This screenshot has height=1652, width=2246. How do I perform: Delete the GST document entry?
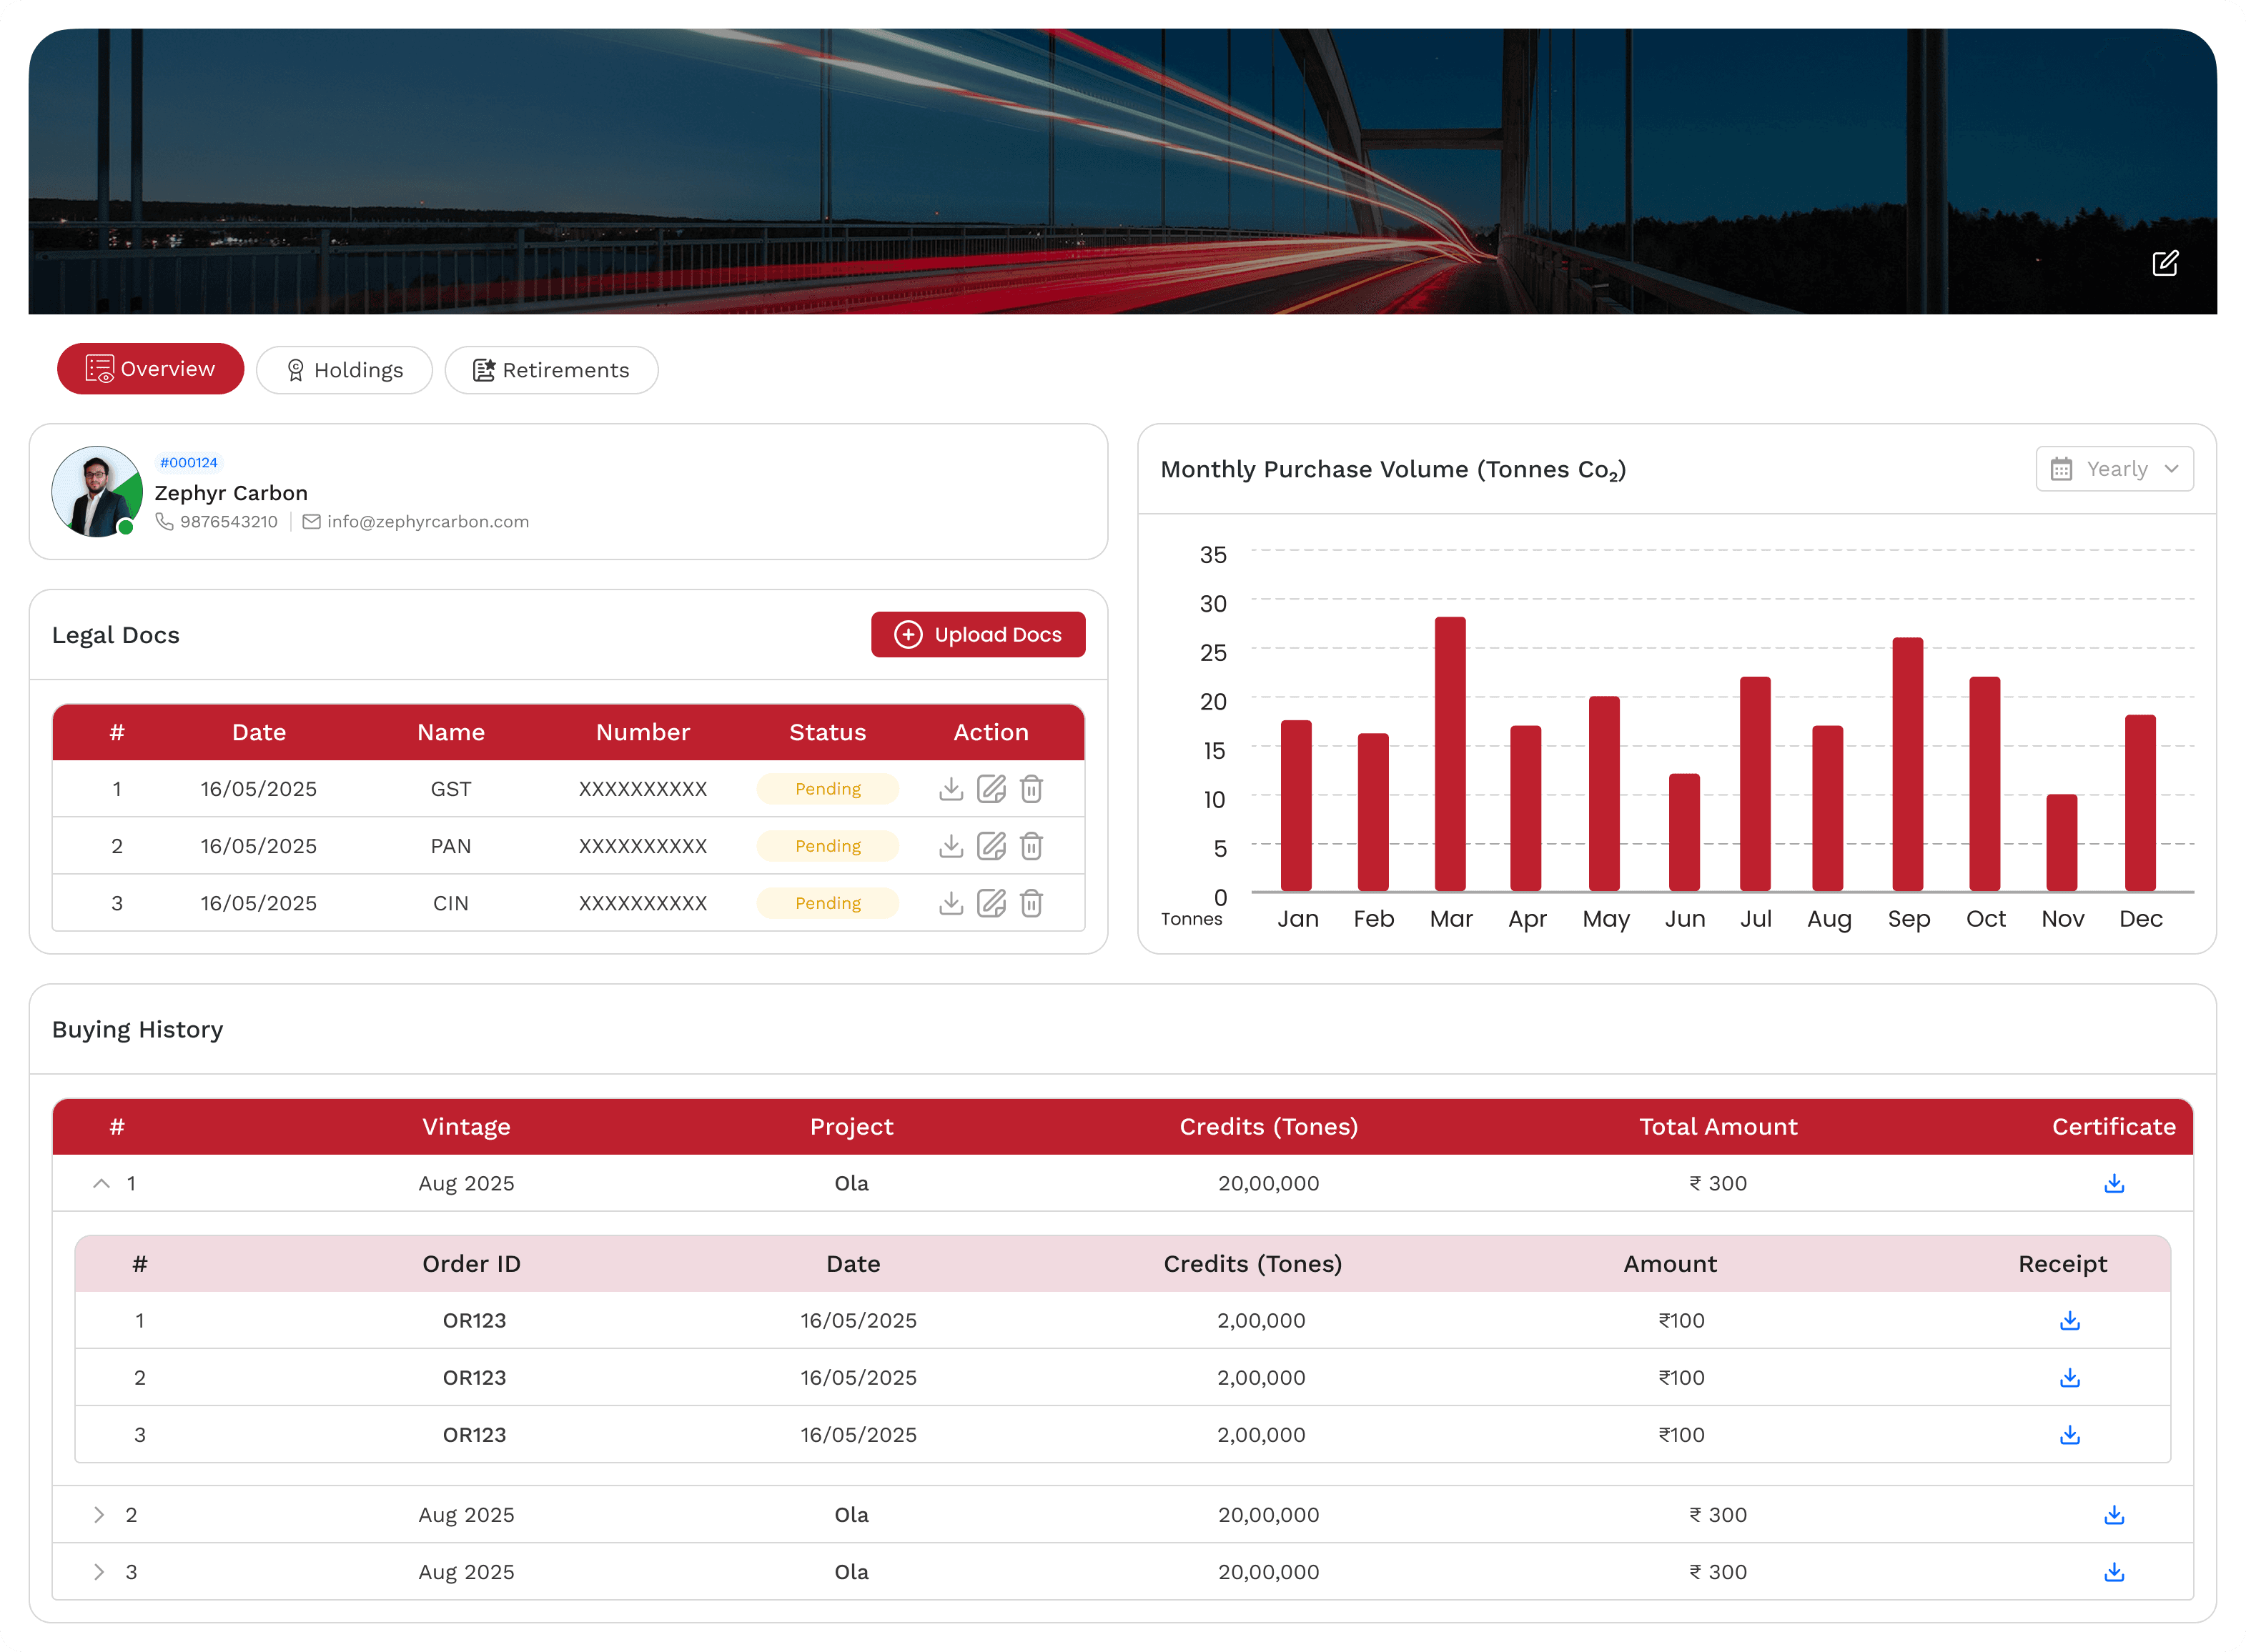1031,789
